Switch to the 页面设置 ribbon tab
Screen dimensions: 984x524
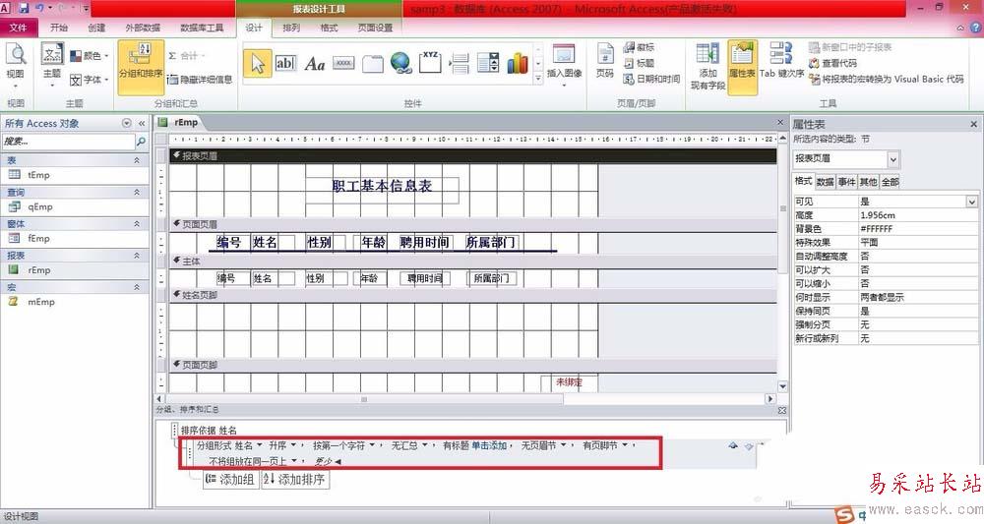pos(375,28)
